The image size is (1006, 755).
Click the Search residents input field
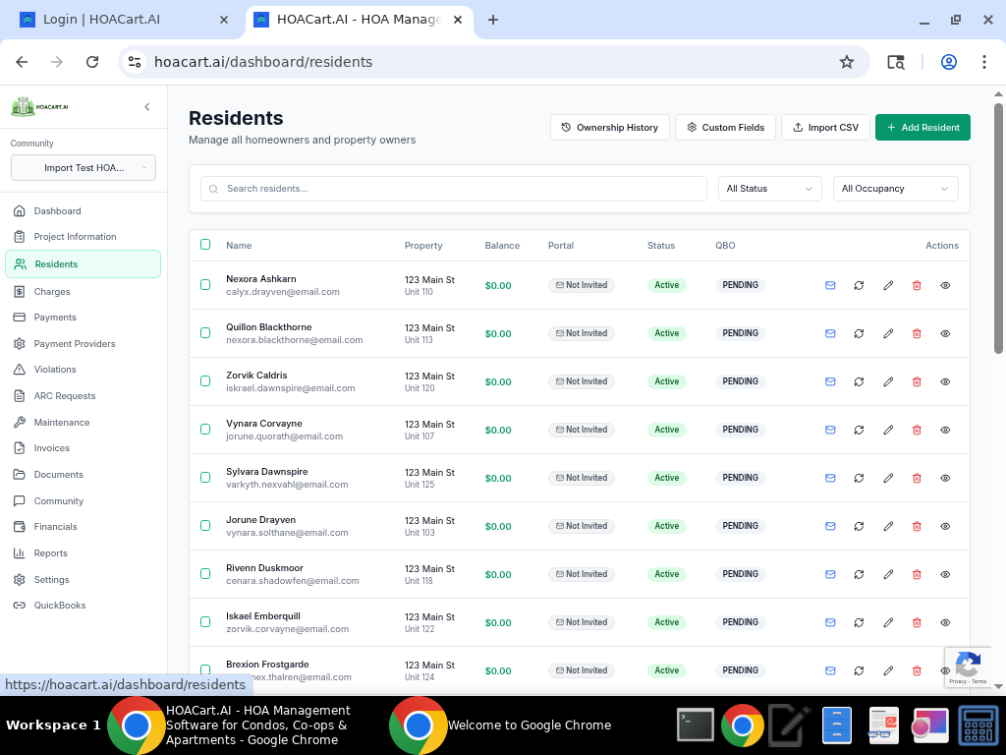tap(452, 188)
